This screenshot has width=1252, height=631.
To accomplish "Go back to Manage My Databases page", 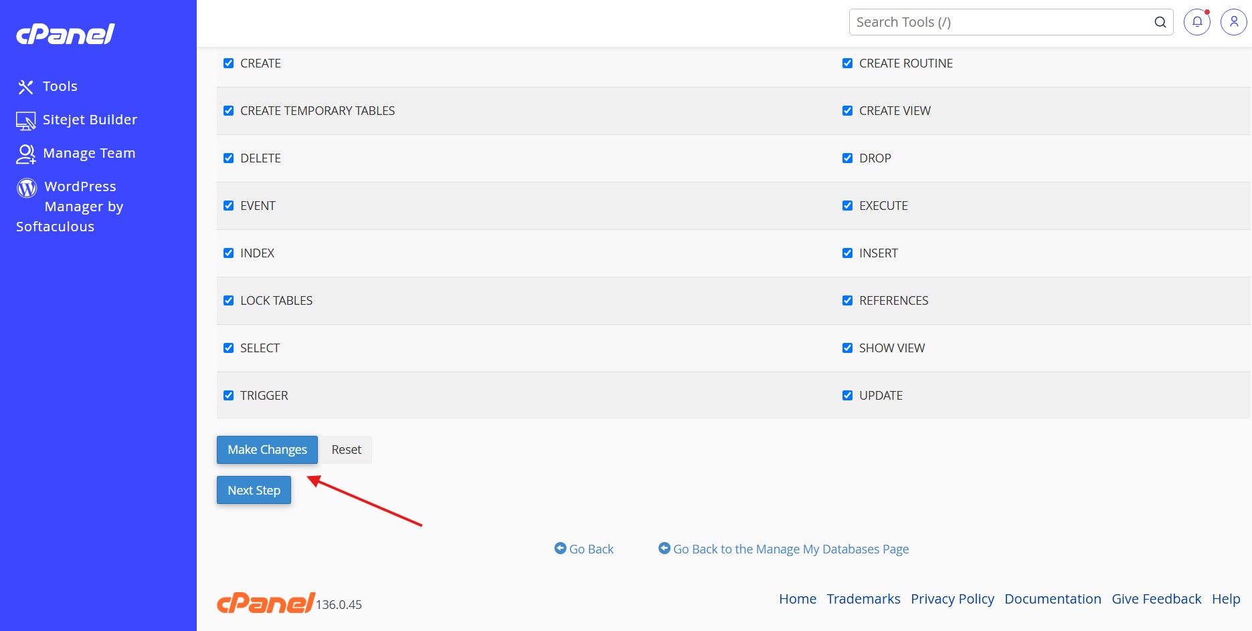I will [791, 549].
